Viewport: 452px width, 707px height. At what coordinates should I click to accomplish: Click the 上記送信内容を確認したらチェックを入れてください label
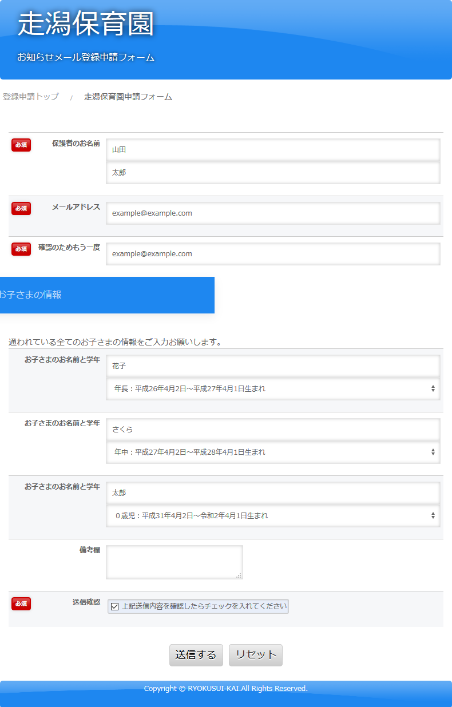[204, 606]
